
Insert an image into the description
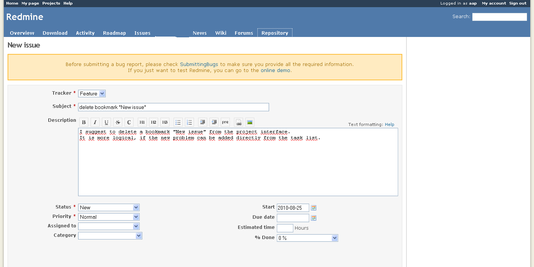tap(250, 122)
